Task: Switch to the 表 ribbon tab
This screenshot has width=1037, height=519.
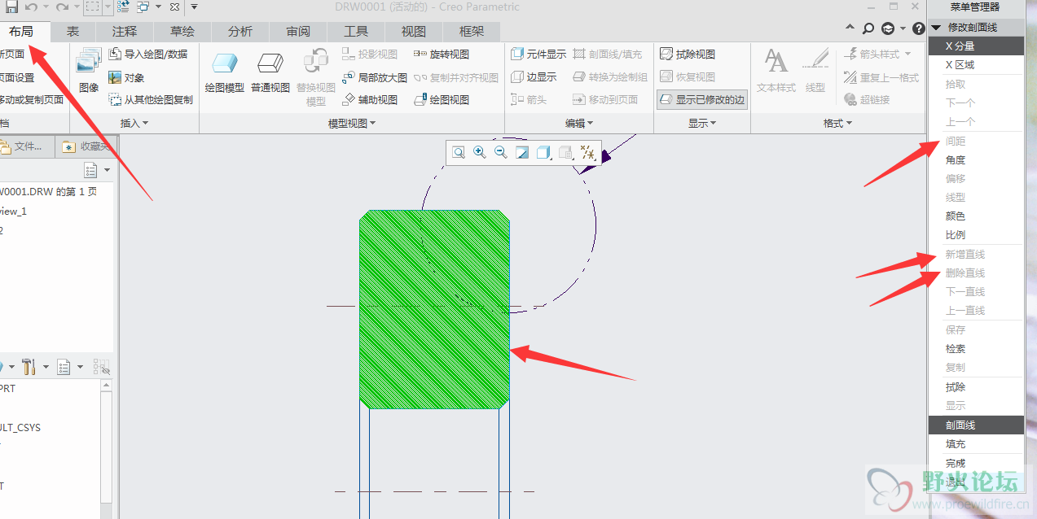Action: [73, 32]
